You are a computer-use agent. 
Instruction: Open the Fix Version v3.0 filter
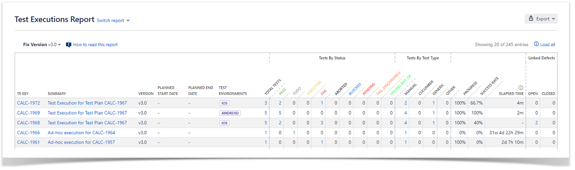pyautogui.click(x=42, y=44)
